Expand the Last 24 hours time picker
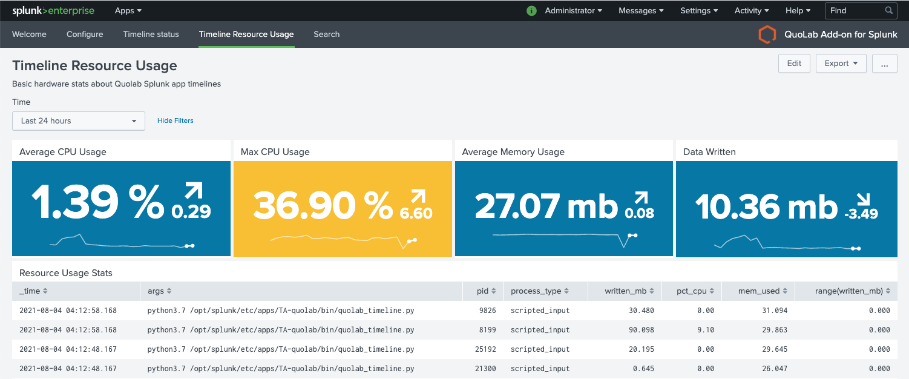The width and height of the screenshot is (909, 379). click(x=79, y=120)
